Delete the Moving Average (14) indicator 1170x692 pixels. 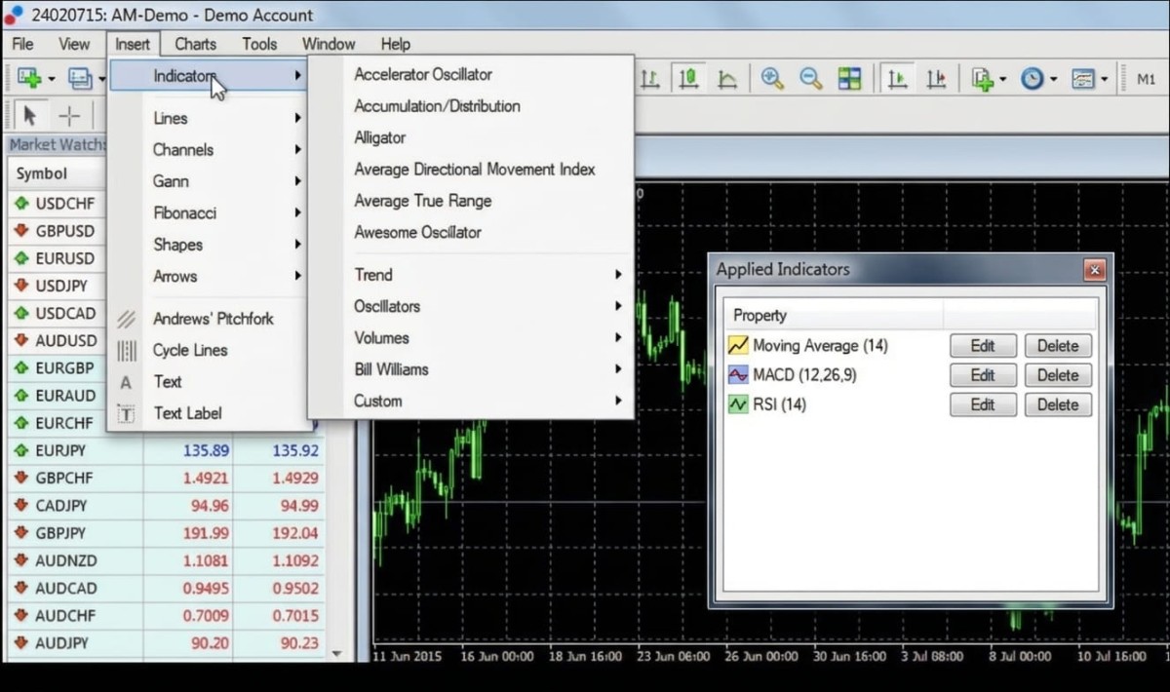click(x=1058, y=346)
